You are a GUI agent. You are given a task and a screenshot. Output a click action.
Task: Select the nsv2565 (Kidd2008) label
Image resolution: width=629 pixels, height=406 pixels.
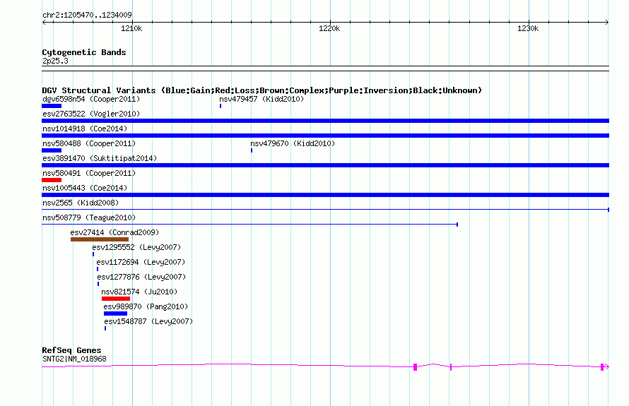81,203
